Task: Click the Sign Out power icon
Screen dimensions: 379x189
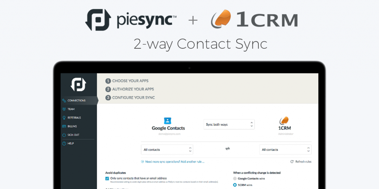Action: click(x=64, y=135)
